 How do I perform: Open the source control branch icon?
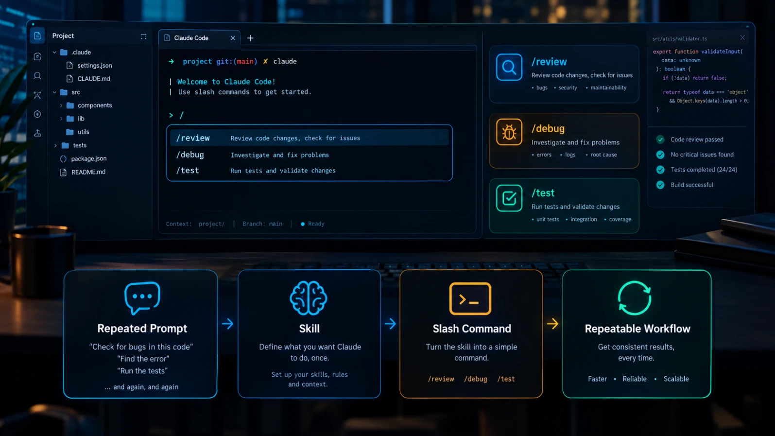point(37,95)
